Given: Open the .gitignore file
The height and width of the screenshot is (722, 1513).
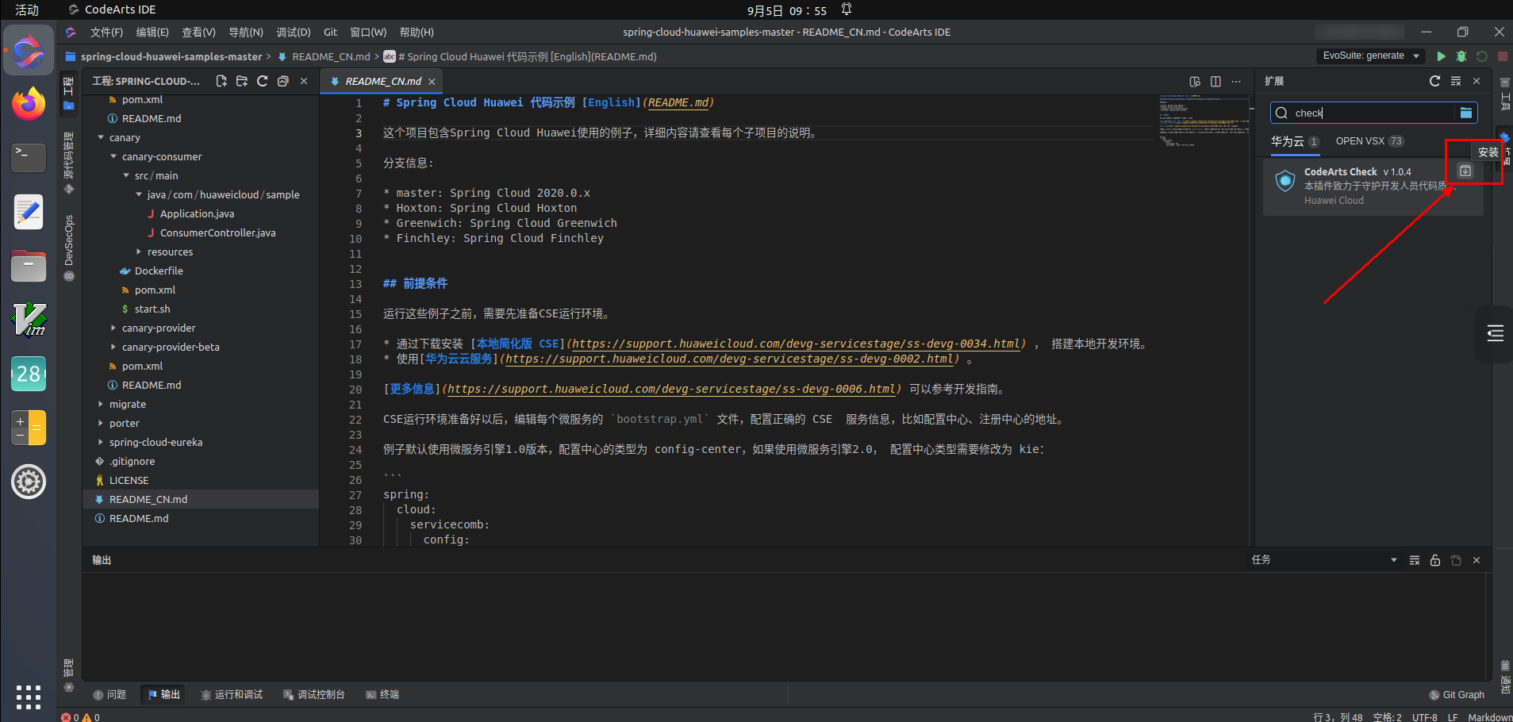Looking at the screenshot, I should tap(132, 462).
